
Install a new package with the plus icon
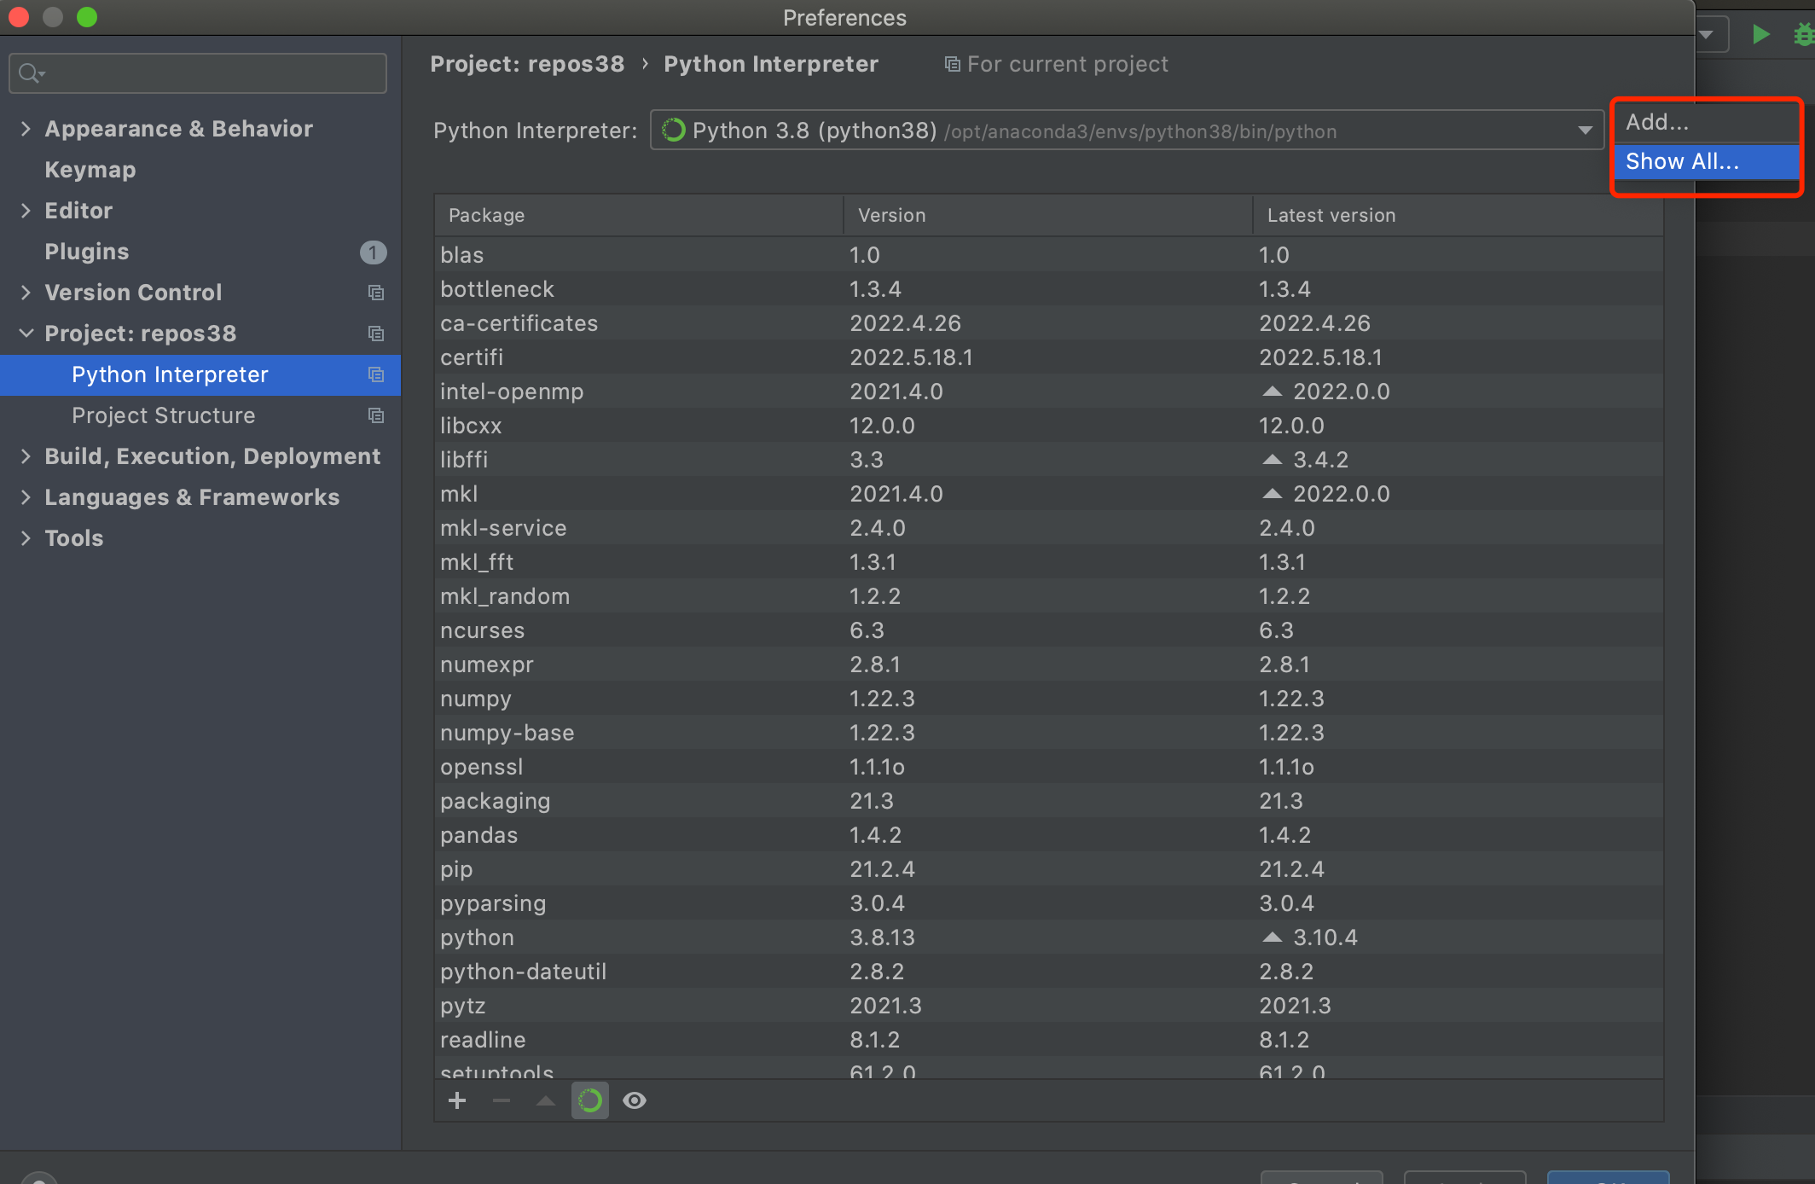click(x=458, y=1100)
